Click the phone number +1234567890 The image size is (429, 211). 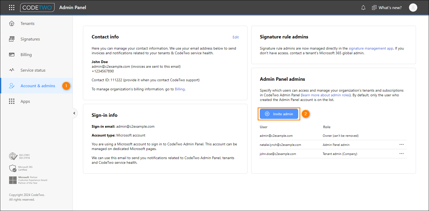(103, 71)
